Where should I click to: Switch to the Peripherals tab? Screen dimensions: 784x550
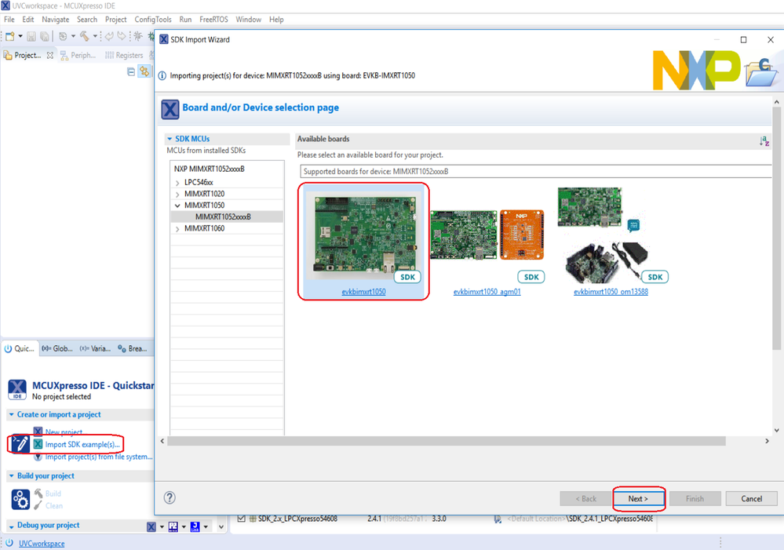coord(78,55)
